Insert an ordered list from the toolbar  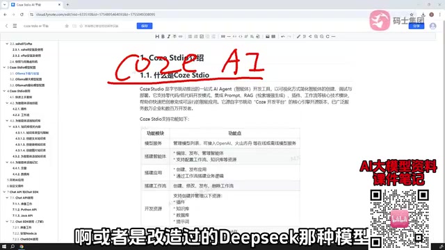pos(196,37)
